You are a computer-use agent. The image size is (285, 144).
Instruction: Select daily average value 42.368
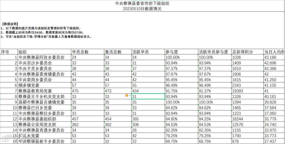(x=274, y=69)
